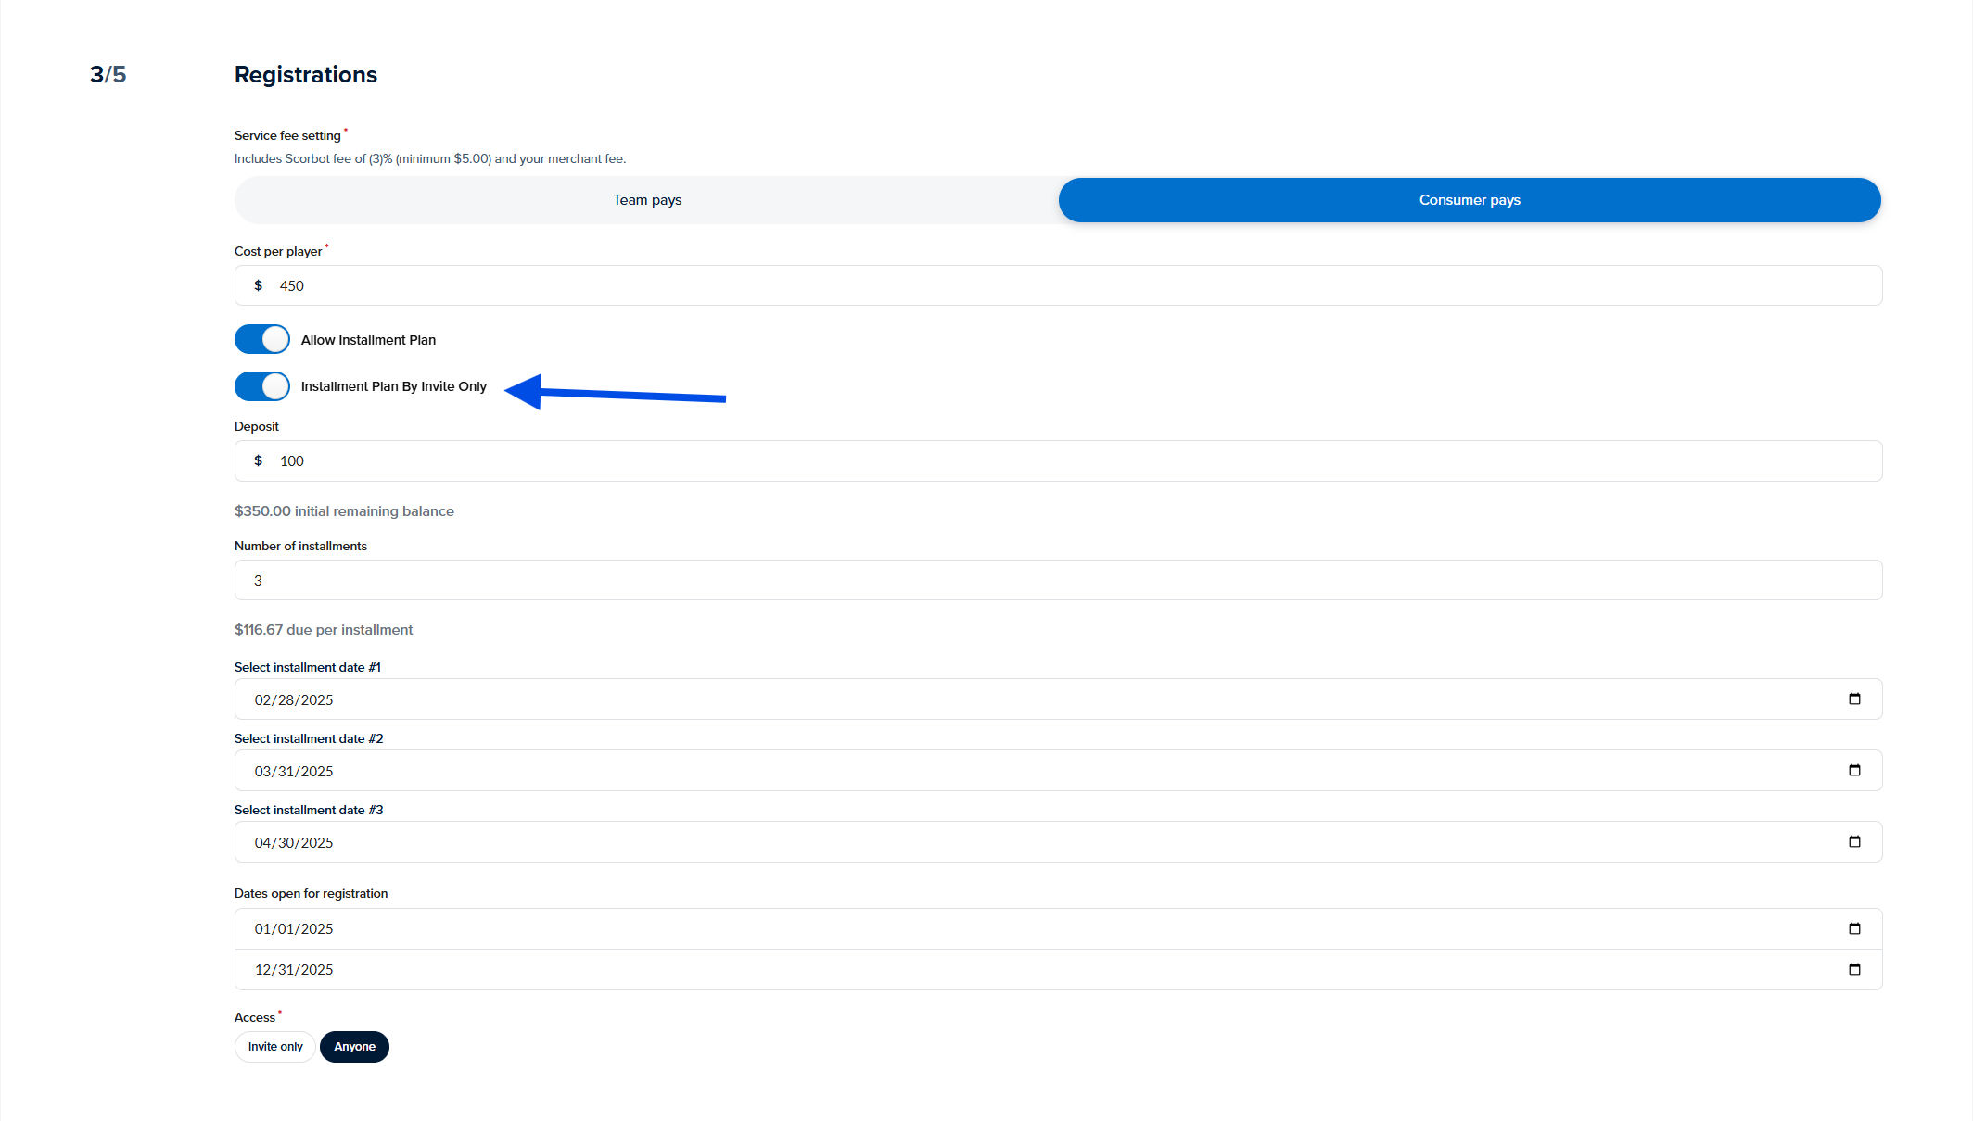The height and width of the screenshot is (1121, 1973).
Task: Click the Cost per player field
Action: pos(1057,286)
